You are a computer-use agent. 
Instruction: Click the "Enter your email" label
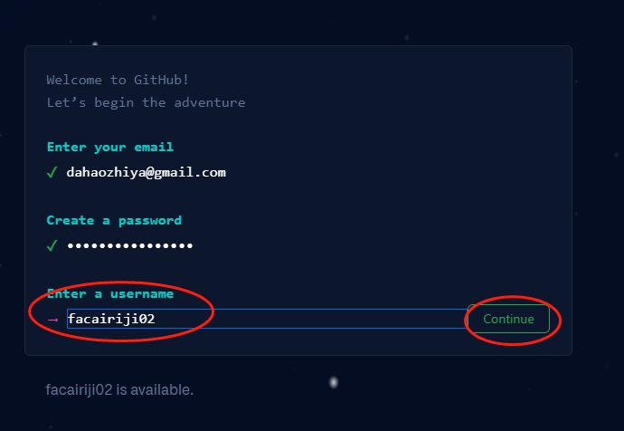pyautogui.click(x=109, y=147)
